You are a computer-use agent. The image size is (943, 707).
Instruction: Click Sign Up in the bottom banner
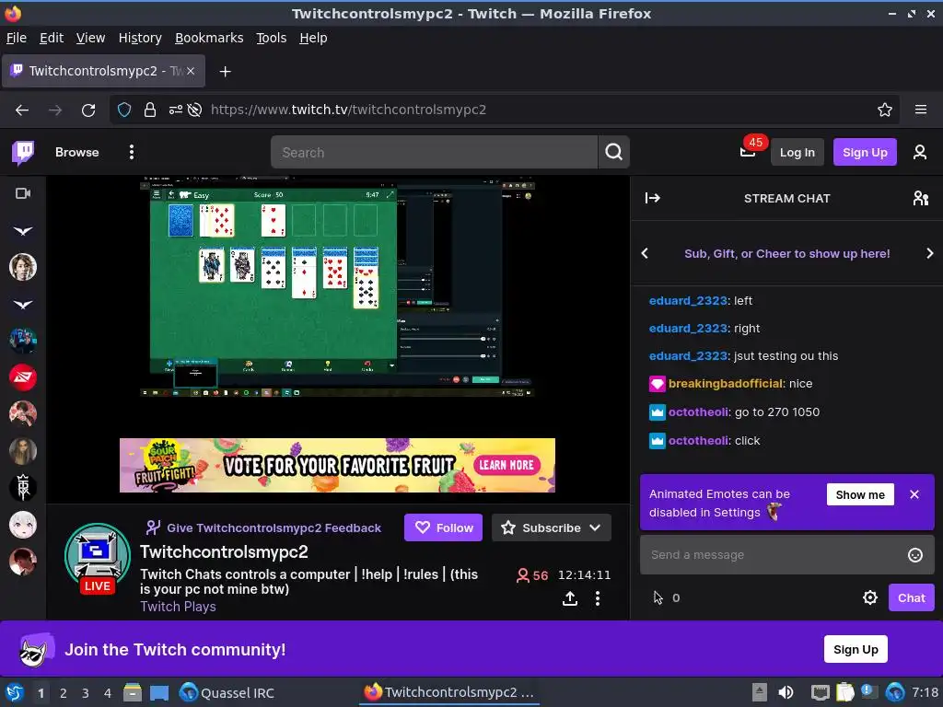[856, 649]
